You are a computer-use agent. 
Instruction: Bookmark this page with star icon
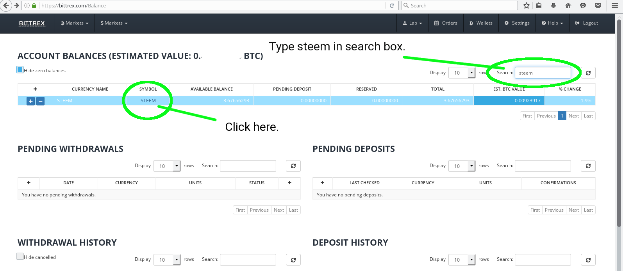527,5
